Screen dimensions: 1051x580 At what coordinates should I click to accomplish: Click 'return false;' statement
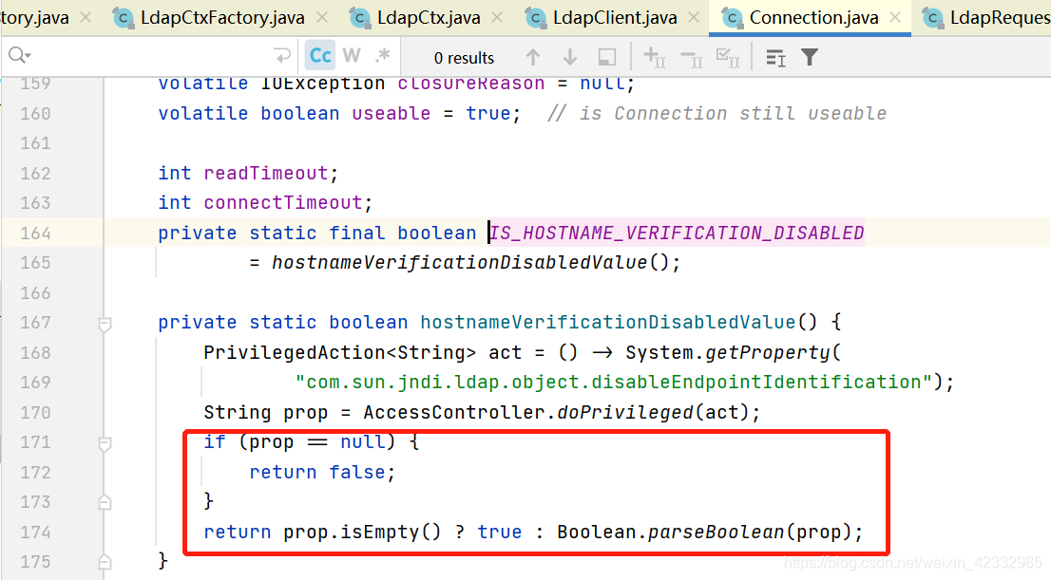pos(322,472)
